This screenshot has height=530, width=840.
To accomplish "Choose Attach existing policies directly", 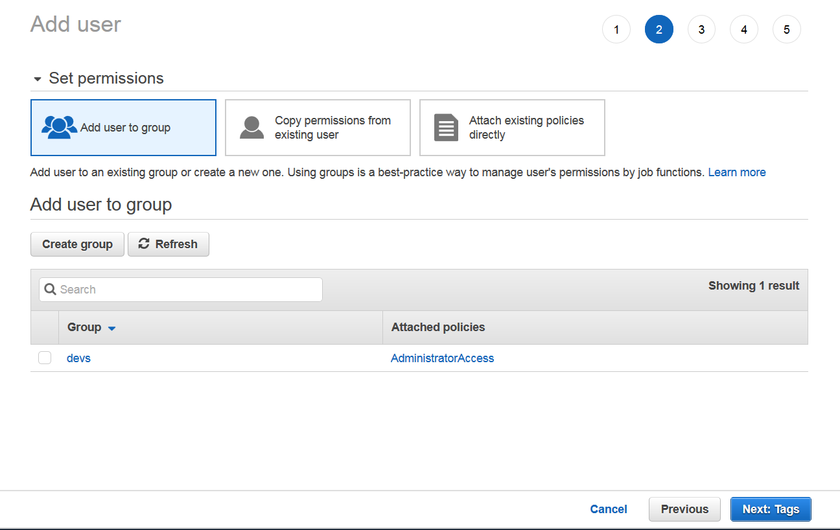I will pos(512,128).
